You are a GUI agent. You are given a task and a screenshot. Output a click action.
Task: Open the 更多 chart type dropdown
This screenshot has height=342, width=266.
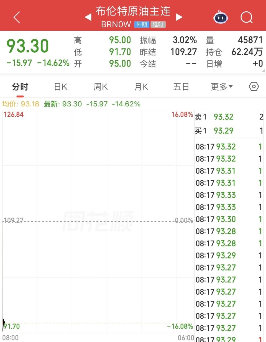click(x=221, y=86)
